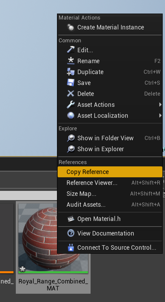Expand the Asset Localization submenu arrow

[x=160, y=115]
